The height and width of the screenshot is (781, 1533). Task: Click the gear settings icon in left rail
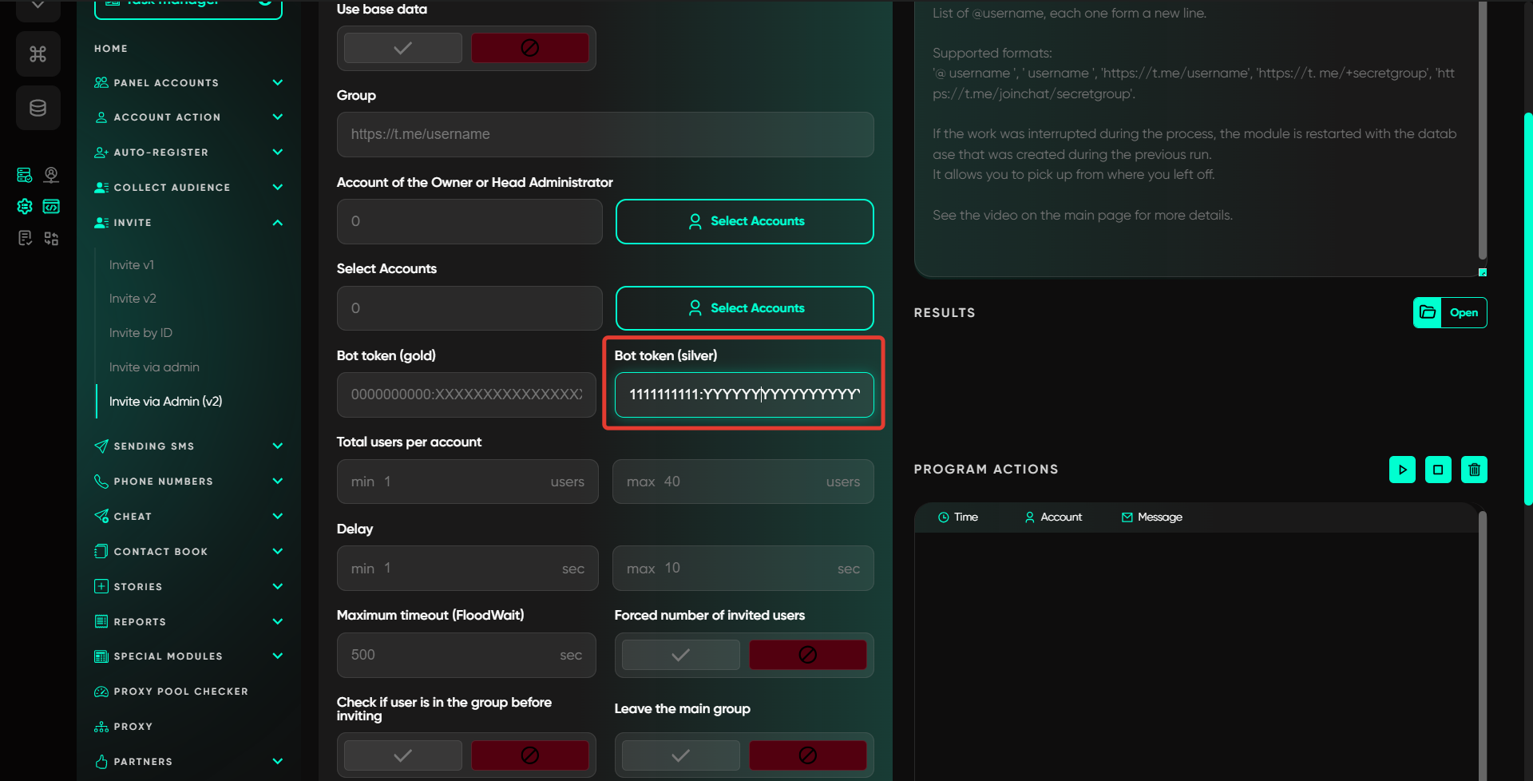click(25, 207)
